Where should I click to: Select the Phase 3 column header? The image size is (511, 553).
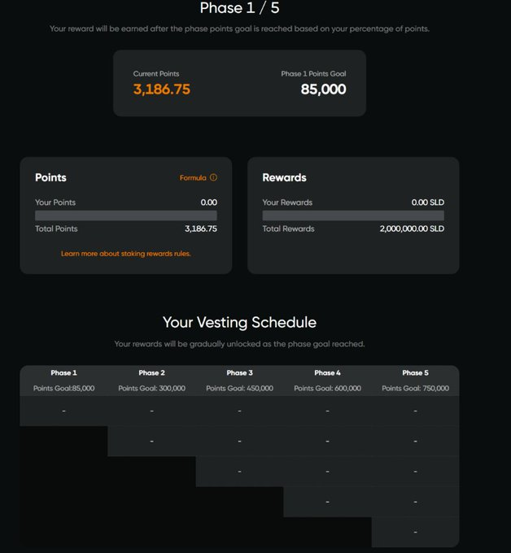pos(239,372)
